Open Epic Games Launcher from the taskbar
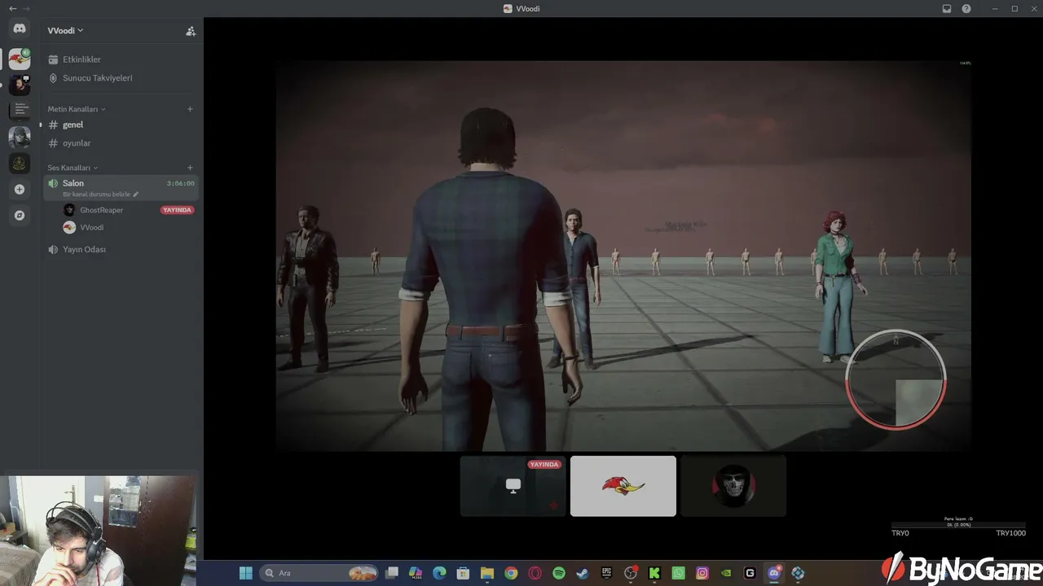Viewport: 1043px width, 586px height. [606, 573]
